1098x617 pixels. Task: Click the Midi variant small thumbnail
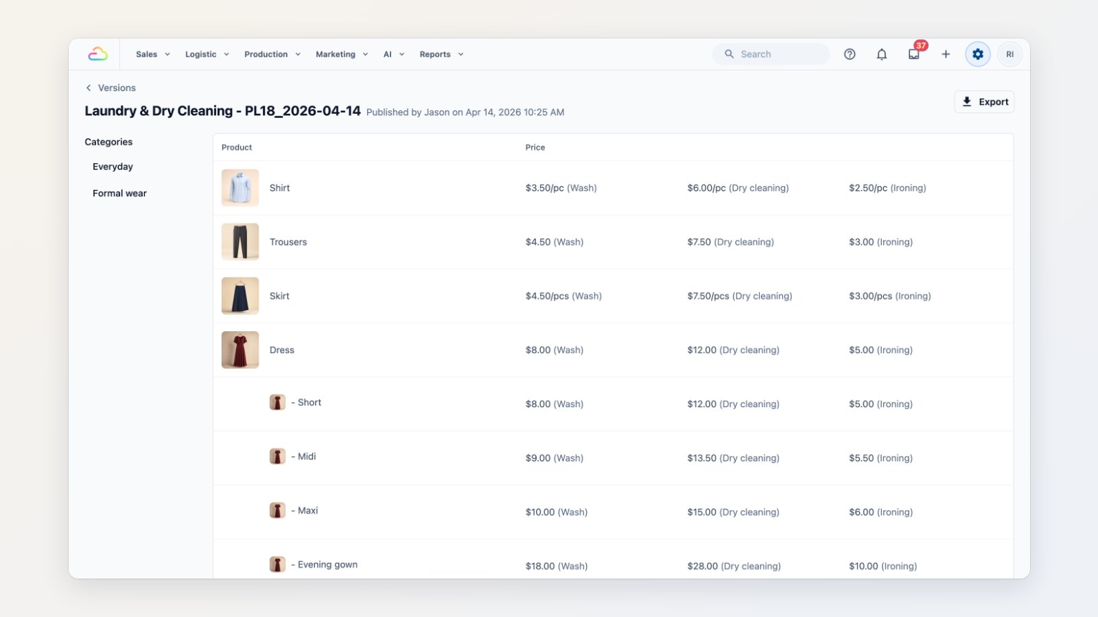click(277, 457)
